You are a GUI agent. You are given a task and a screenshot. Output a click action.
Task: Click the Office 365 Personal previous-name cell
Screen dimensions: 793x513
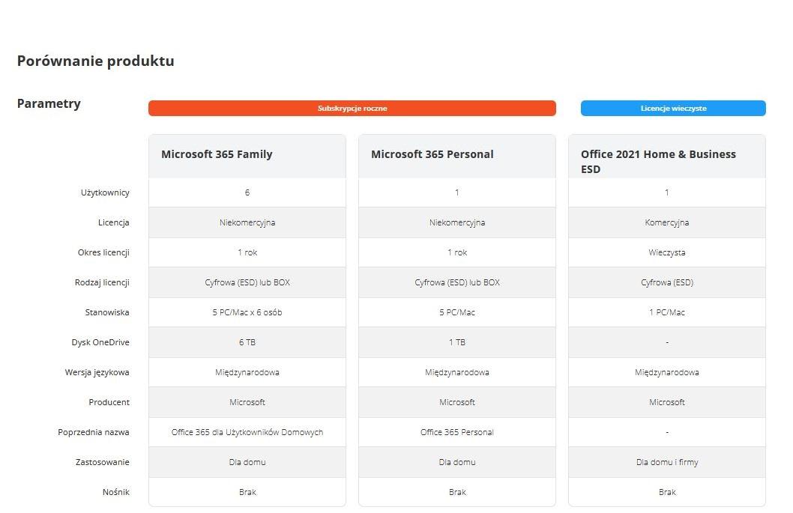pos(457,432)
